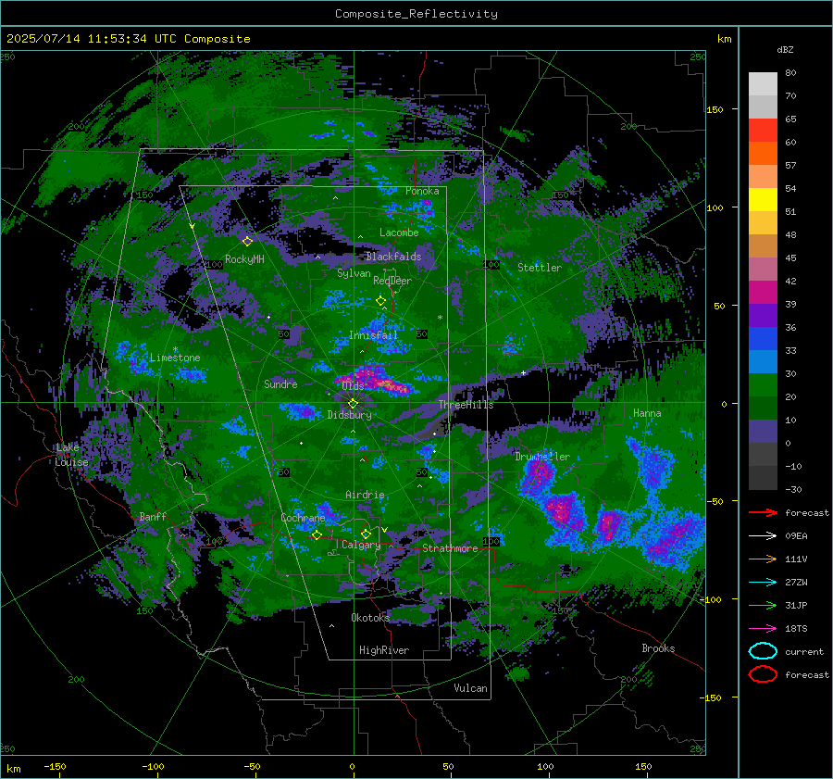The image size is (833, 779).
Task: Select the Didsbury label
Action: pos(349,415)
